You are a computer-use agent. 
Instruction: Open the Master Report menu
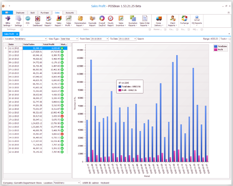48,21
